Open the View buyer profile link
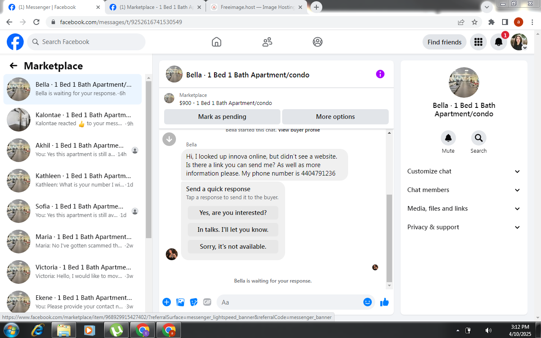 299,130
